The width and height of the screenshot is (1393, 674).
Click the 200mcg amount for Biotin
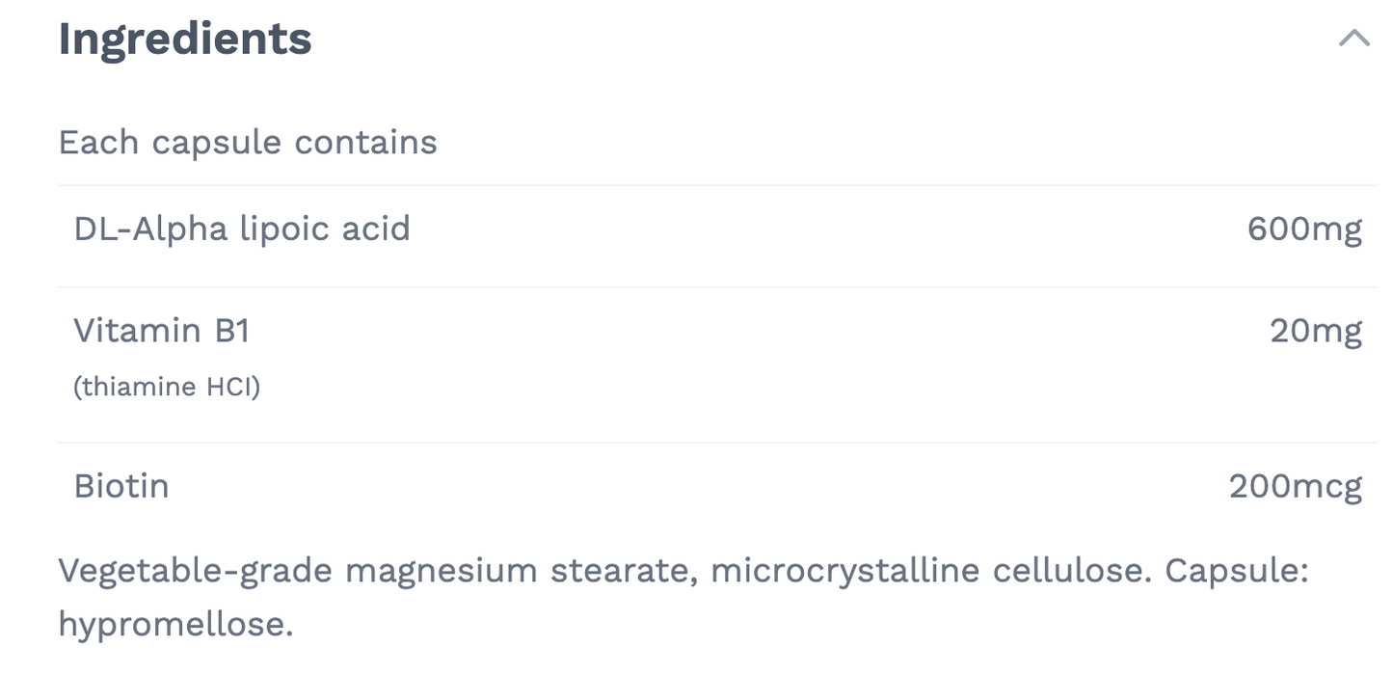1296,486
